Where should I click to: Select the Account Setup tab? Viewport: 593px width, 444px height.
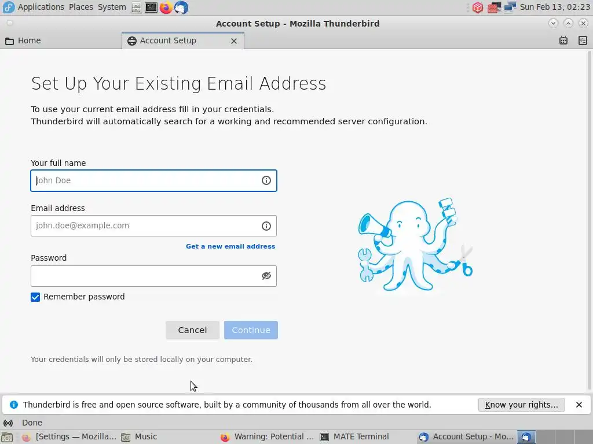(183, 41)
